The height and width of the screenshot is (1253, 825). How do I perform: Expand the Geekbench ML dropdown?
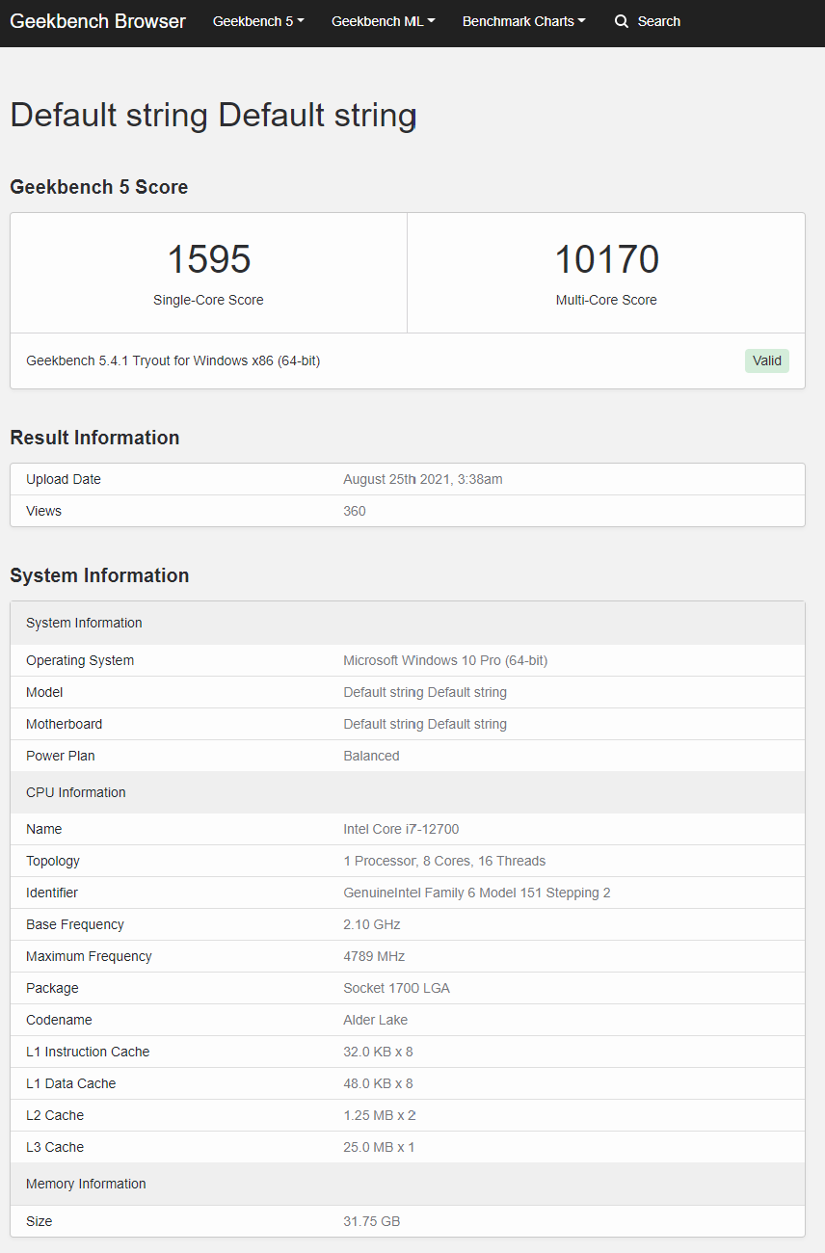[384, 21]
